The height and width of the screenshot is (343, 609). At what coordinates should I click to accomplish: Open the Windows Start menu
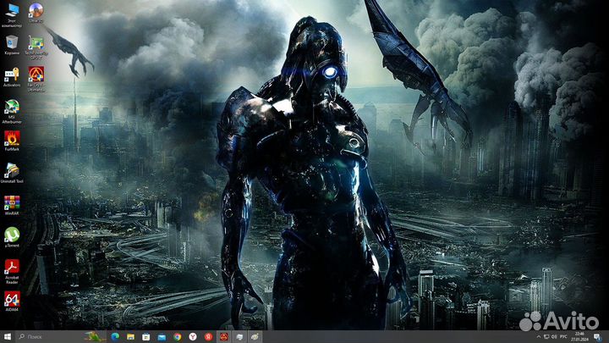click(x=8, y=337)
